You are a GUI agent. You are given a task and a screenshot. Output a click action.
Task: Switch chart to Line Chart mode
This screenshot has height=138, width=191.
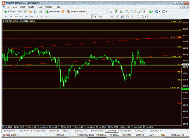click(x=121, y=12)
